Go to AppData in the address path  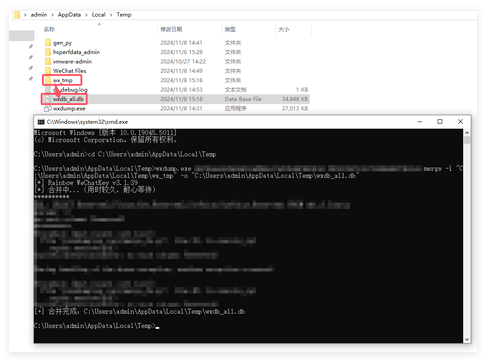(69, 15)
